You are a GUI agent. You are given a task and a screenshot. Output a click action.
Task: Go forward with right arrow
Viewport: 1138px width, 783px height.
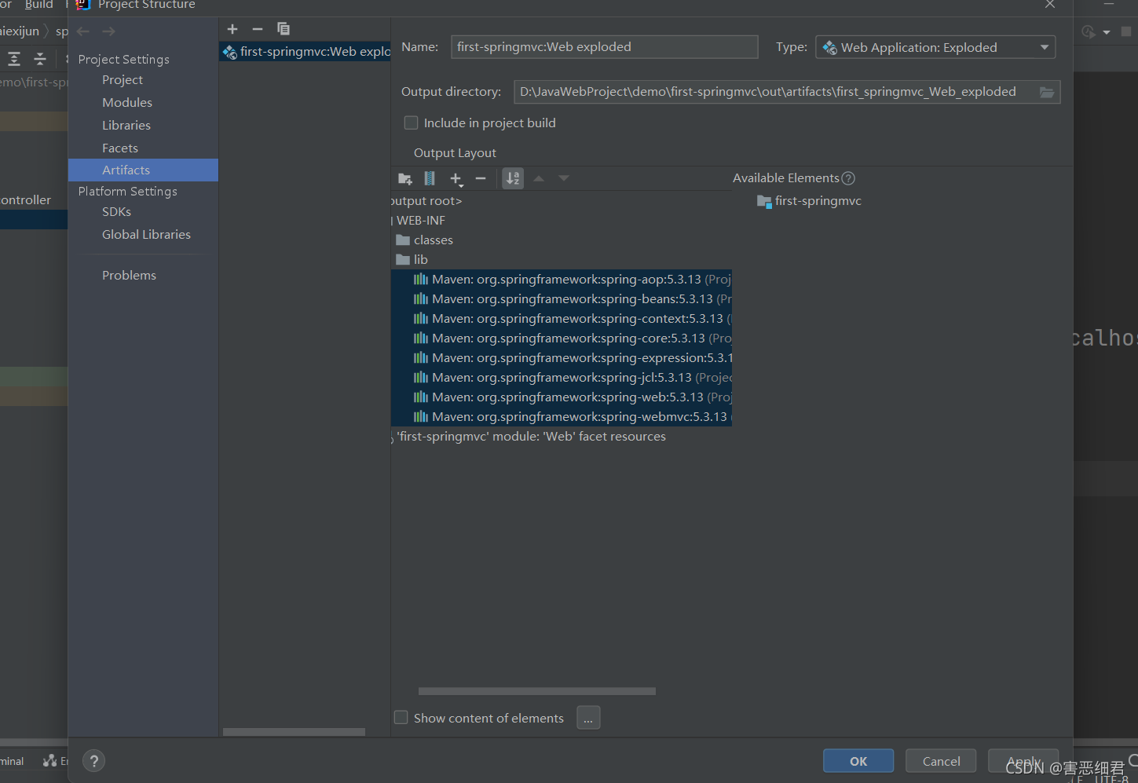[x=109, y=31]
